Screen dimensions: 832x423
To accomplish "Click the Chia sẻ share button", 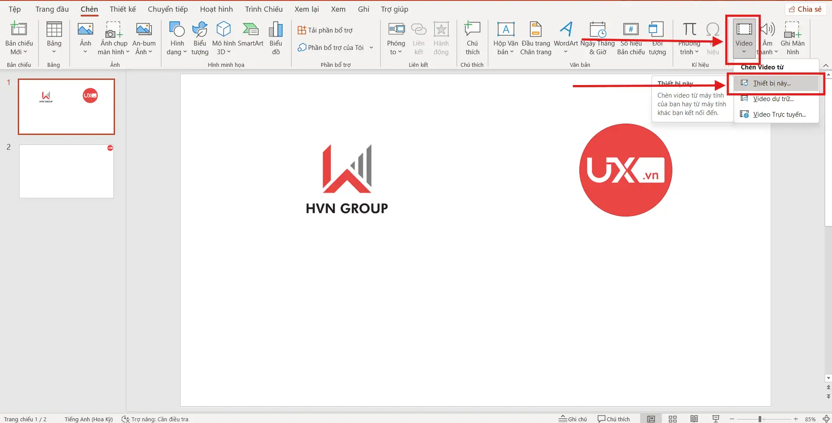I will (806, 9).
